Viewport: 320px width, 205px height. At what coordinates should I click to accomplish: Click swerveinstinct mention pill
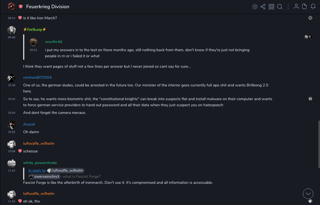[x=44, y=177]
